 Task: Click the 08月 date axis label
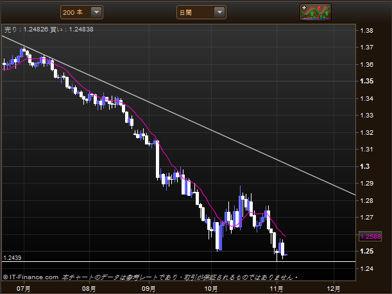[89, 289]
